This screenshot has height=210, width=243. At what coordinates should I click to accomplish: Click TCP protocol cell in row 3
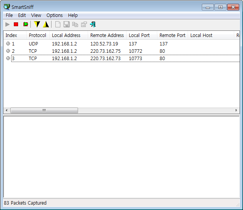tap(33, 59)
